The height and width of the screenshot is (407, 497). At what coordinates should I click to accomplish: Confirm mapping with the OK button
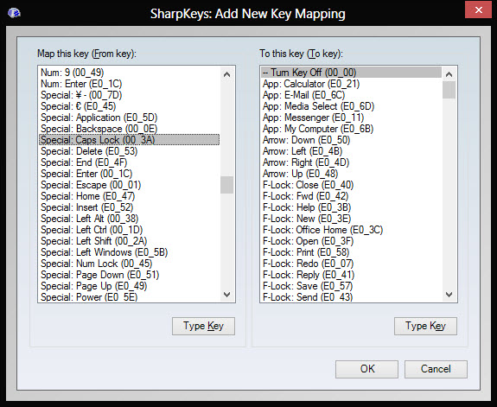(367, 369)
